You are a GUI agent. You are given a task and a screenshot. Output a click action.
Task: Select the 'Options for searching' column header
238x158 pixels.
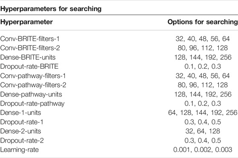203,22
